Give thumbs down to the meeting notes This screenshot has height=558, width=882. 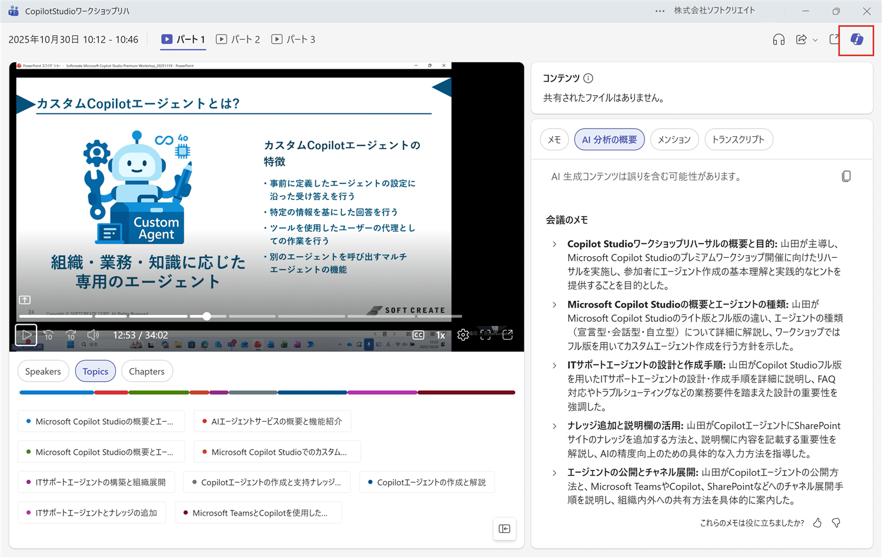836,522
